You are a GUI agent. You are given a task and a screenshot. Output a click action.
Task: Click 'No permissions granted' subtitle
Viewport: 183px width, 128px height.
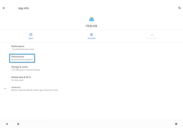click(x=22, y=60)
